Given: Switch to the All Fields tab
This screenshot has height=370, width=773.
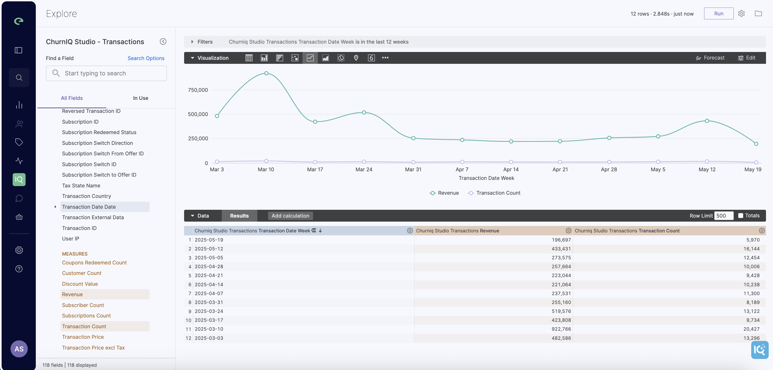Looking at the screenshot, I should (72, 98).
